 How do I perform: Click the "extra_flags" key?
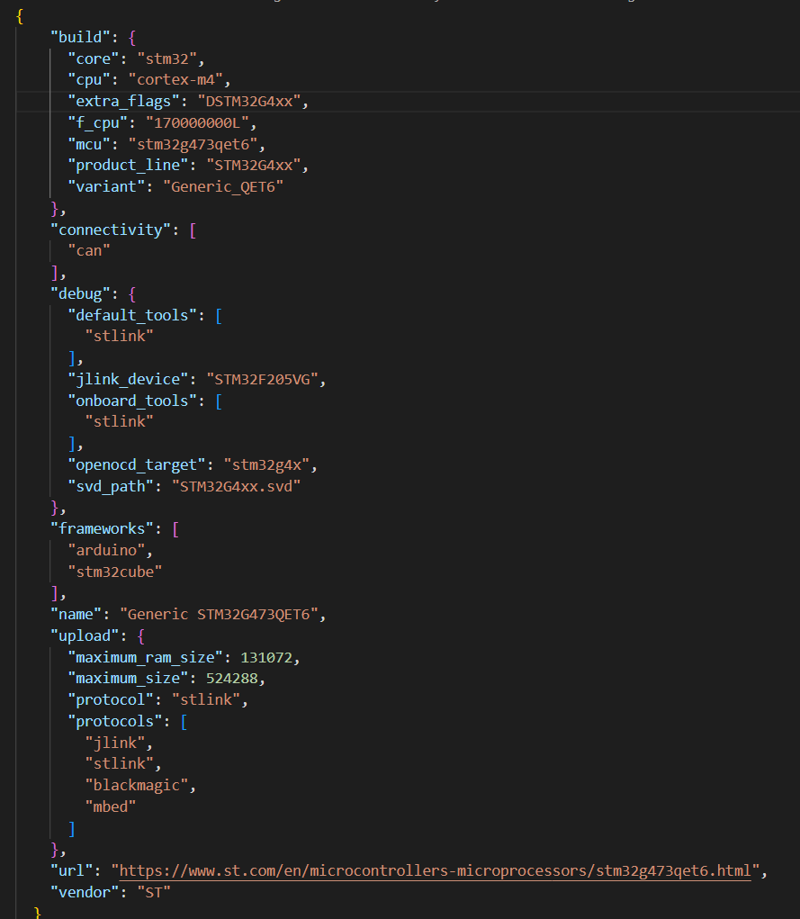pyautogui.click(x=123, y=102)
